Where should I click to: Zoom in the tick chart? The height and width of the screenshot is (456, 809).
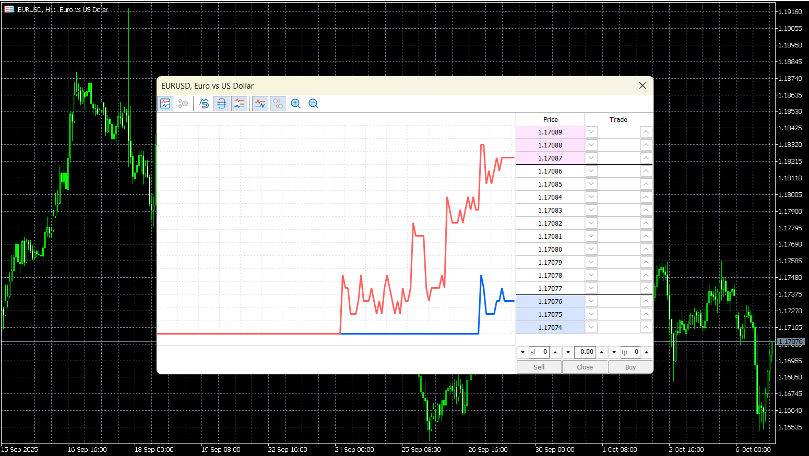(296, 104)
